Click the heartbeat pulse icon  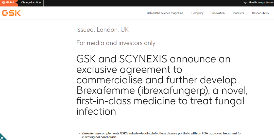pos(245,3)
